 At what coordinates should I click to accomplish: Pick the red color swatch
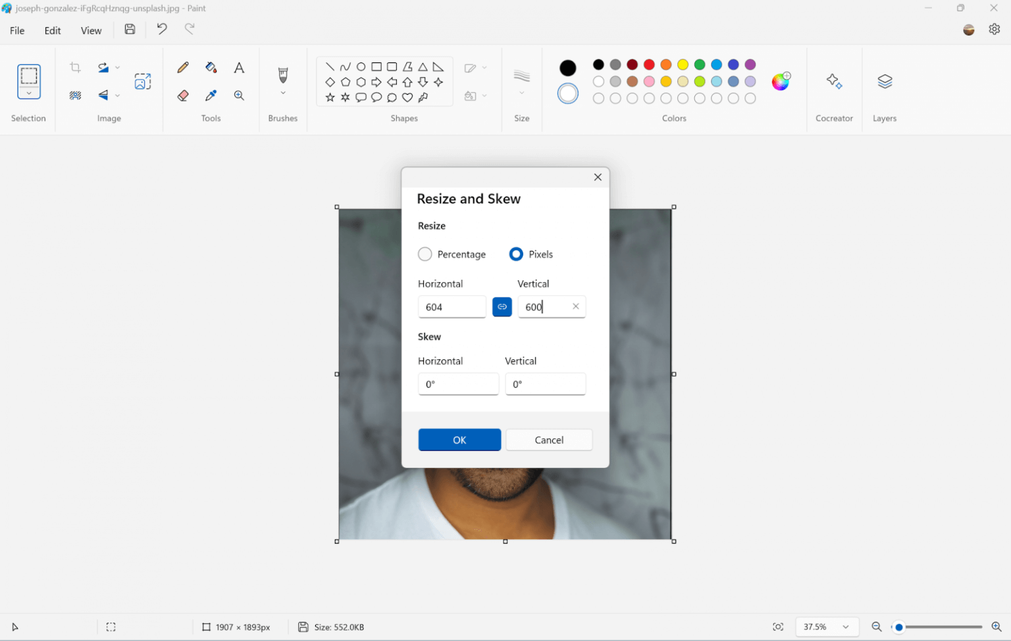pos(649,64)
